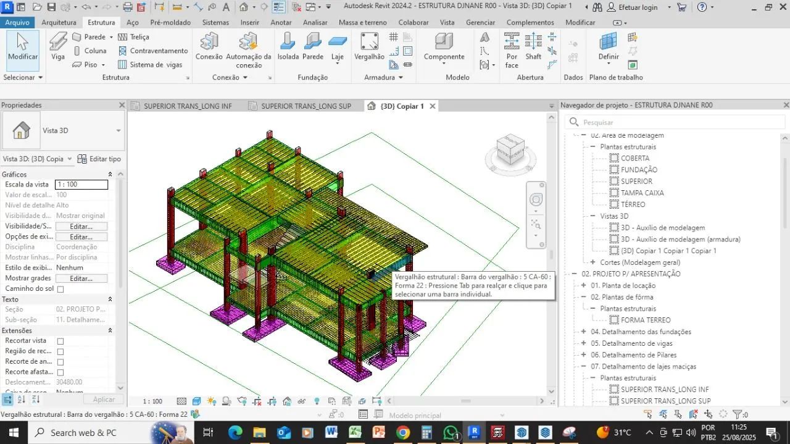Open the Componente model tool
The width and height of the screenshot is (790, 444).
point(444,48)
